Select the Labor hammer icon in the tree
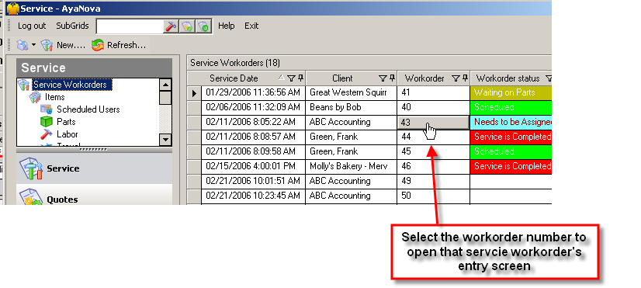This screenshot has width=641, height=288. (47, 134)
